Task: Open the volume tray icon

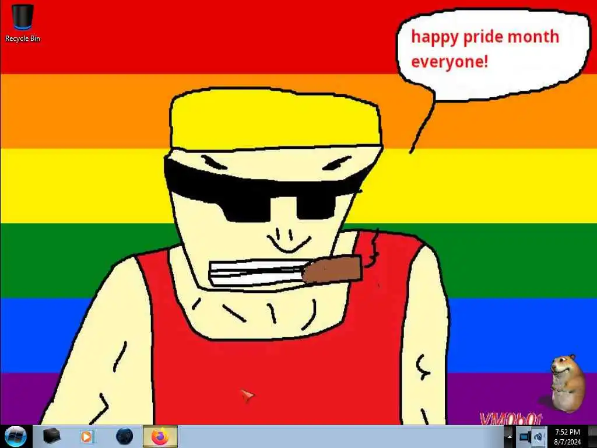Action: [539, 437]
